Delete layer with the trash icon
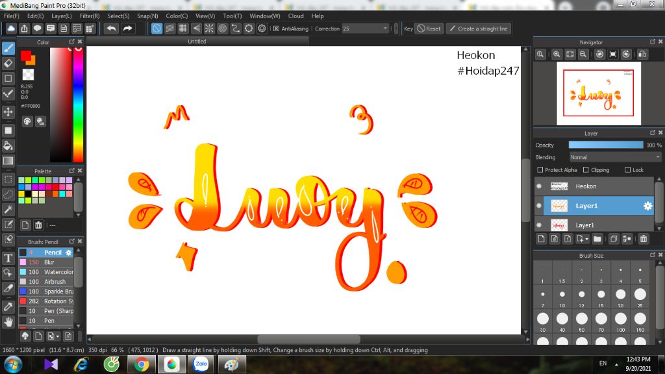 pos(644,239)
